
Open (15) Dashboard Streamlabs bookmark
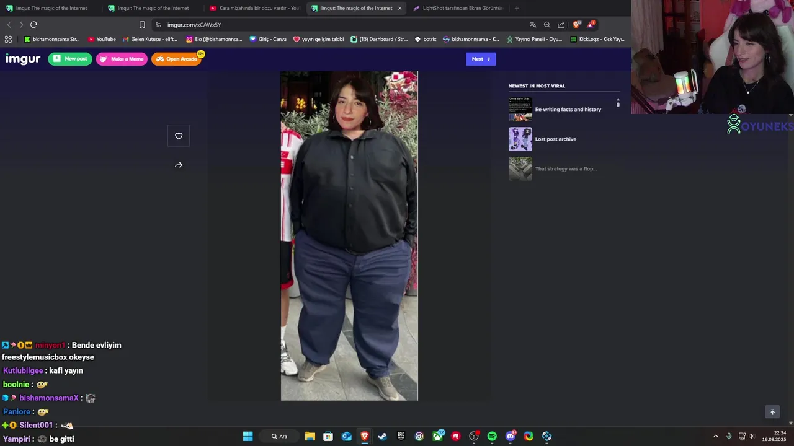pyautogui.click(x=379, y=39)
